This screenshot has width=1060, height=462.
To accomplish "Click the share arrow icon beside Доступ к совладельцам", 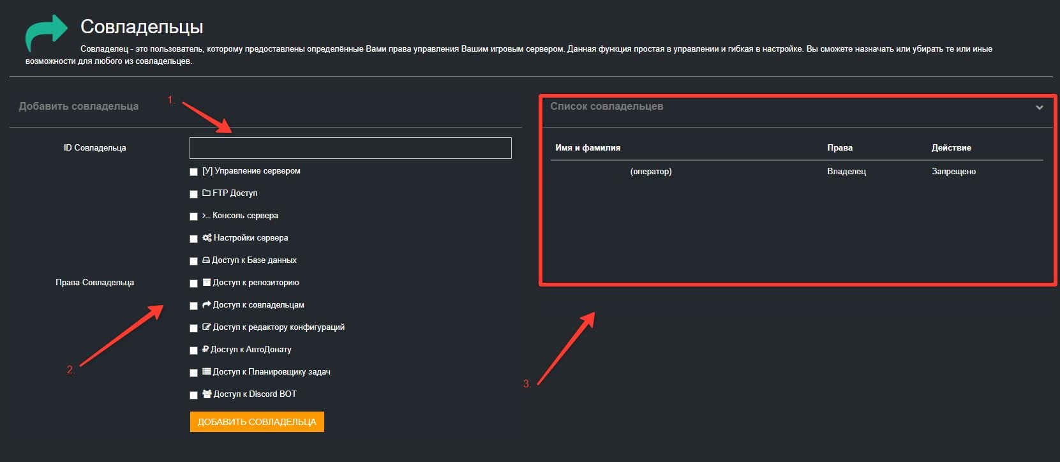I will tap(207, 304).
